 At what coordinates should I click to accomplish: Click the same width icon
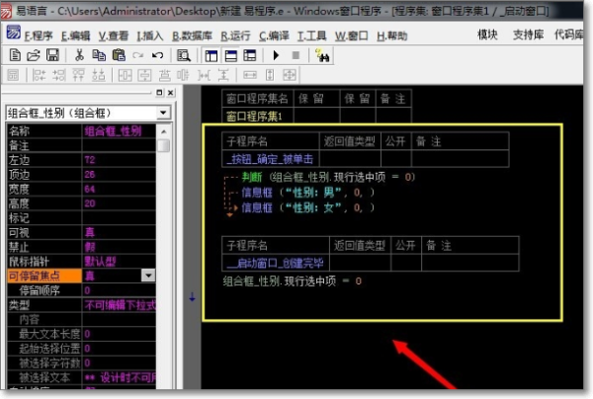tap(250, 75)
